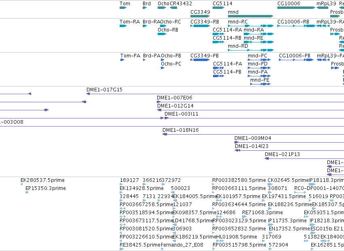Open BAC clone DME1-012G14 label
Viewport: 344px width, 251px height.
(175, 106)
